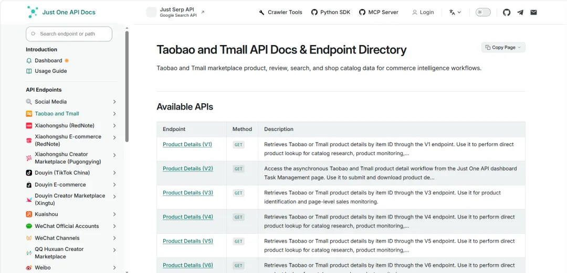Open Product Details (V6) endpoint link
567x273 pixels.
coord(187,266)
